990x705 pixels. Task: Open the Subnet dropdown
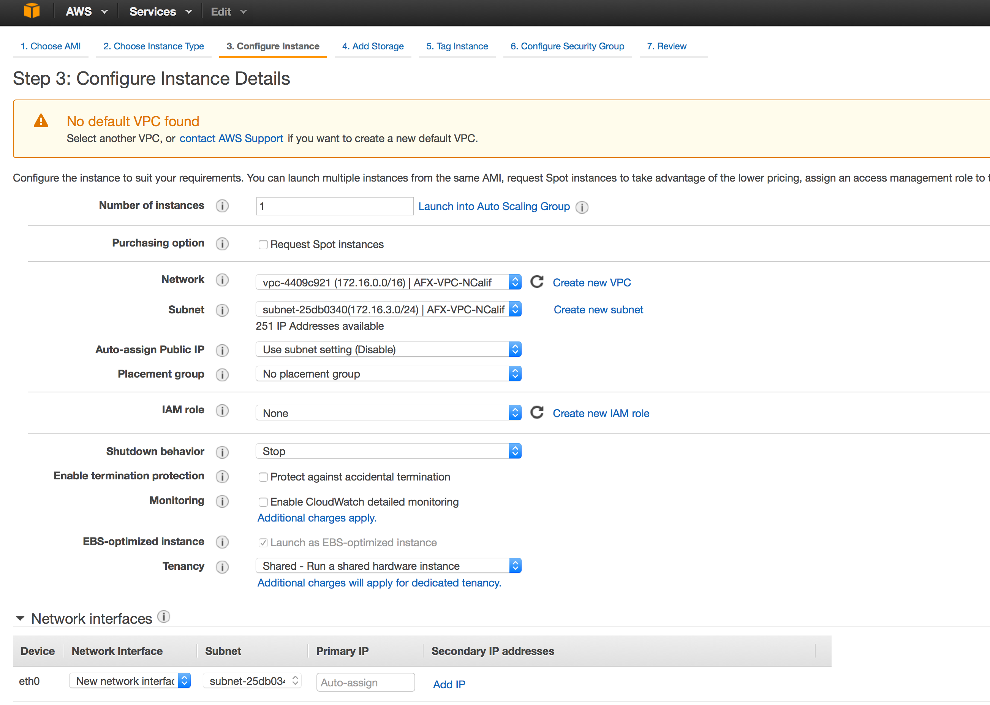(388, 310)
